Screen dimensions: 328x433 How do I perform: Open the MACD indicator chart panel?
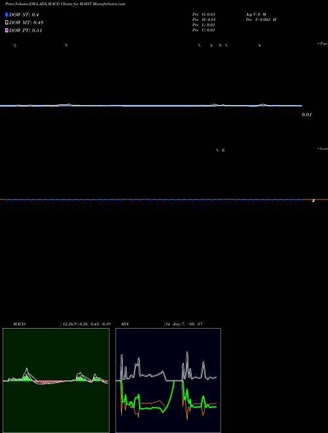[x=56, y=381]
